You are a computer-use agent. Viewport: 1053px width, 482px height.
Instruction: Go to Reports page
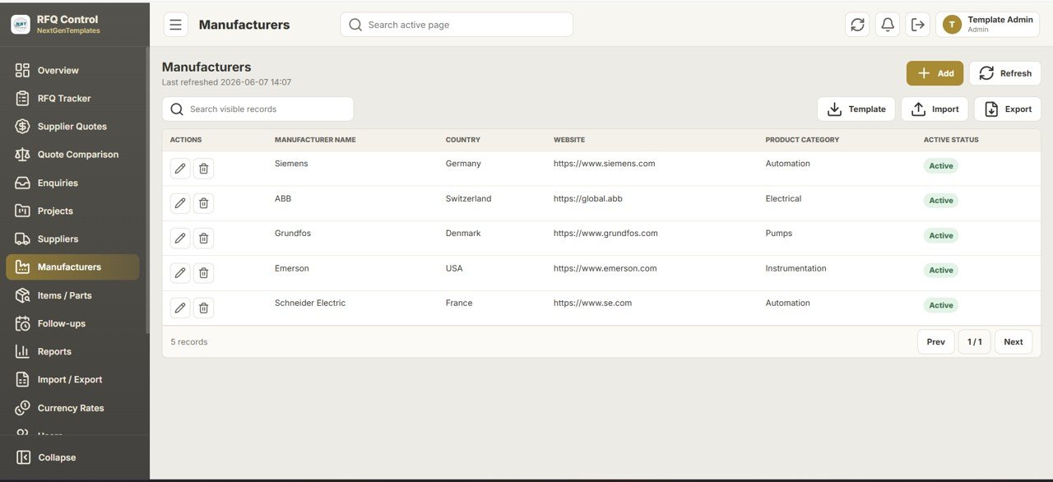coord(72,351)
